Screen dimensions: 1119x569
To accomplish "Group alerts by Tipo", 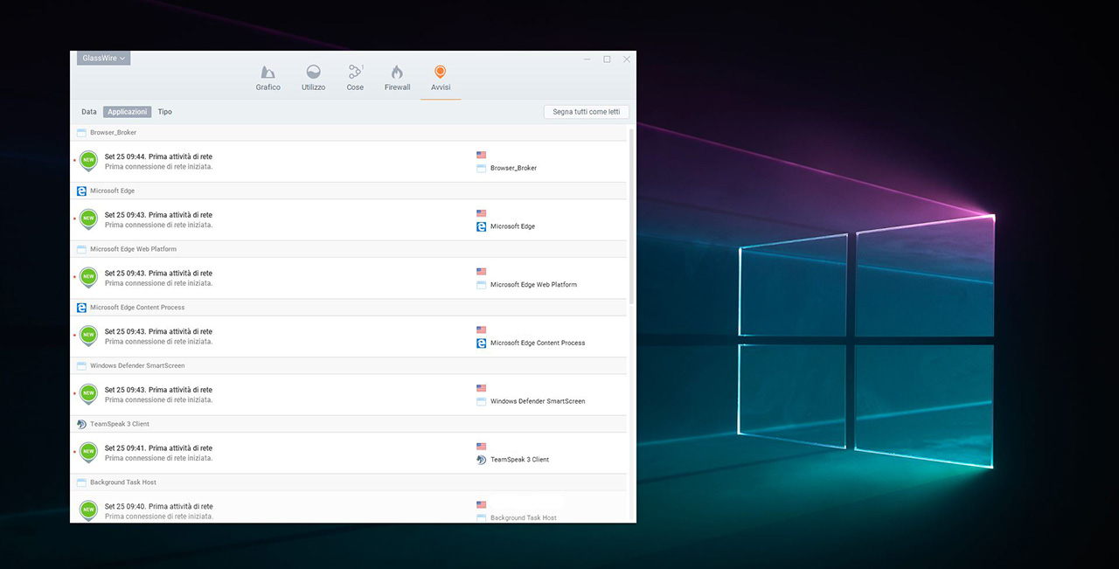I will (165, 112).
